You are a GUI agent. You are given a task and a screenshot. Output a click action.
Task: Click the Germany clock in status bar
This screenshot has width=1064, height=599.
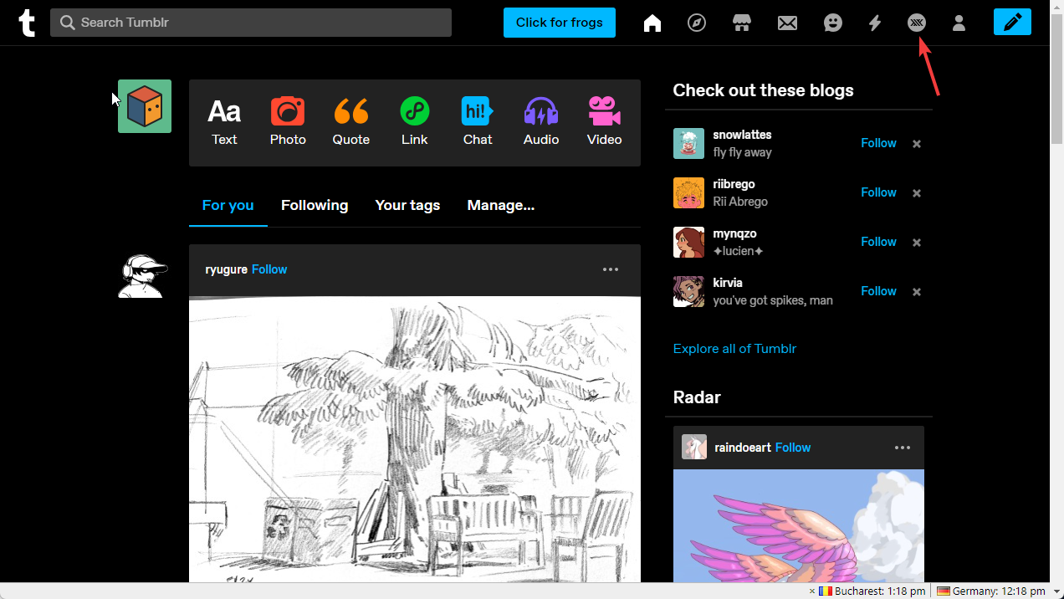tap(991, 591)
